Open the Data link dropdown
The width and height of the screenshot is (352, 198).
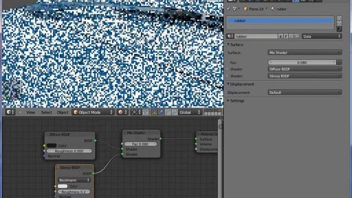(x=322, y=36)
